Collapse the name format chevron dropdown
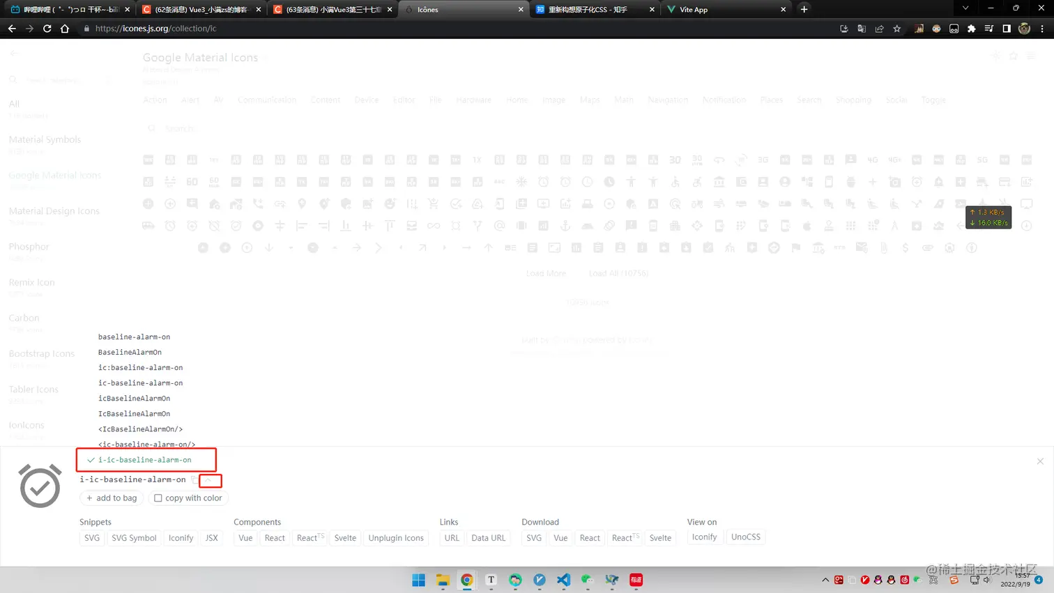 click(208, 480)
